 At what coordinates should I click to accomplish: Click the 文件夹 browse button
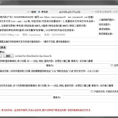[3, 47]
